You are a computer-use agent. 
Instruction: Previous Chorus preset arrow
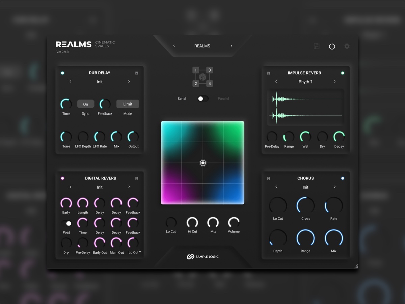point(276,187)
